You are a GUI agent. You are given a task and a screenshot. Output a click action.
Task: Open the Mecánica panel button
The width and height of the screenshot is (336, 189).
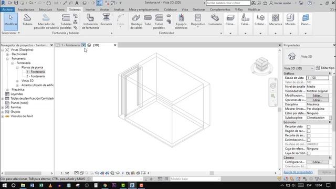(275, 24)
